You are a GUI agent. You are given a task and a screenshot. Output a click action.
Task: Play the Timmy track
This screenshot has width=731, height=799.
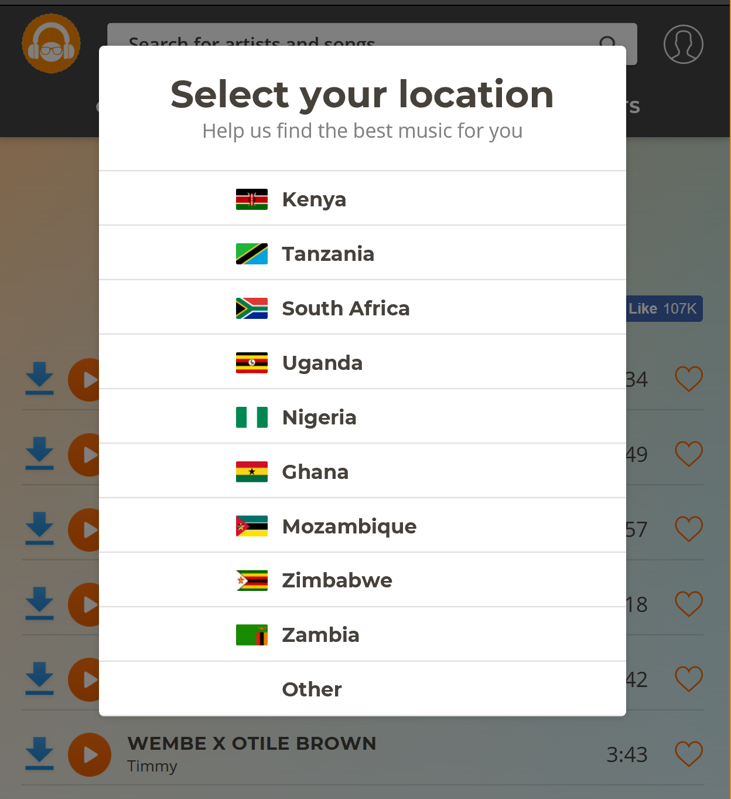[90, 754]
